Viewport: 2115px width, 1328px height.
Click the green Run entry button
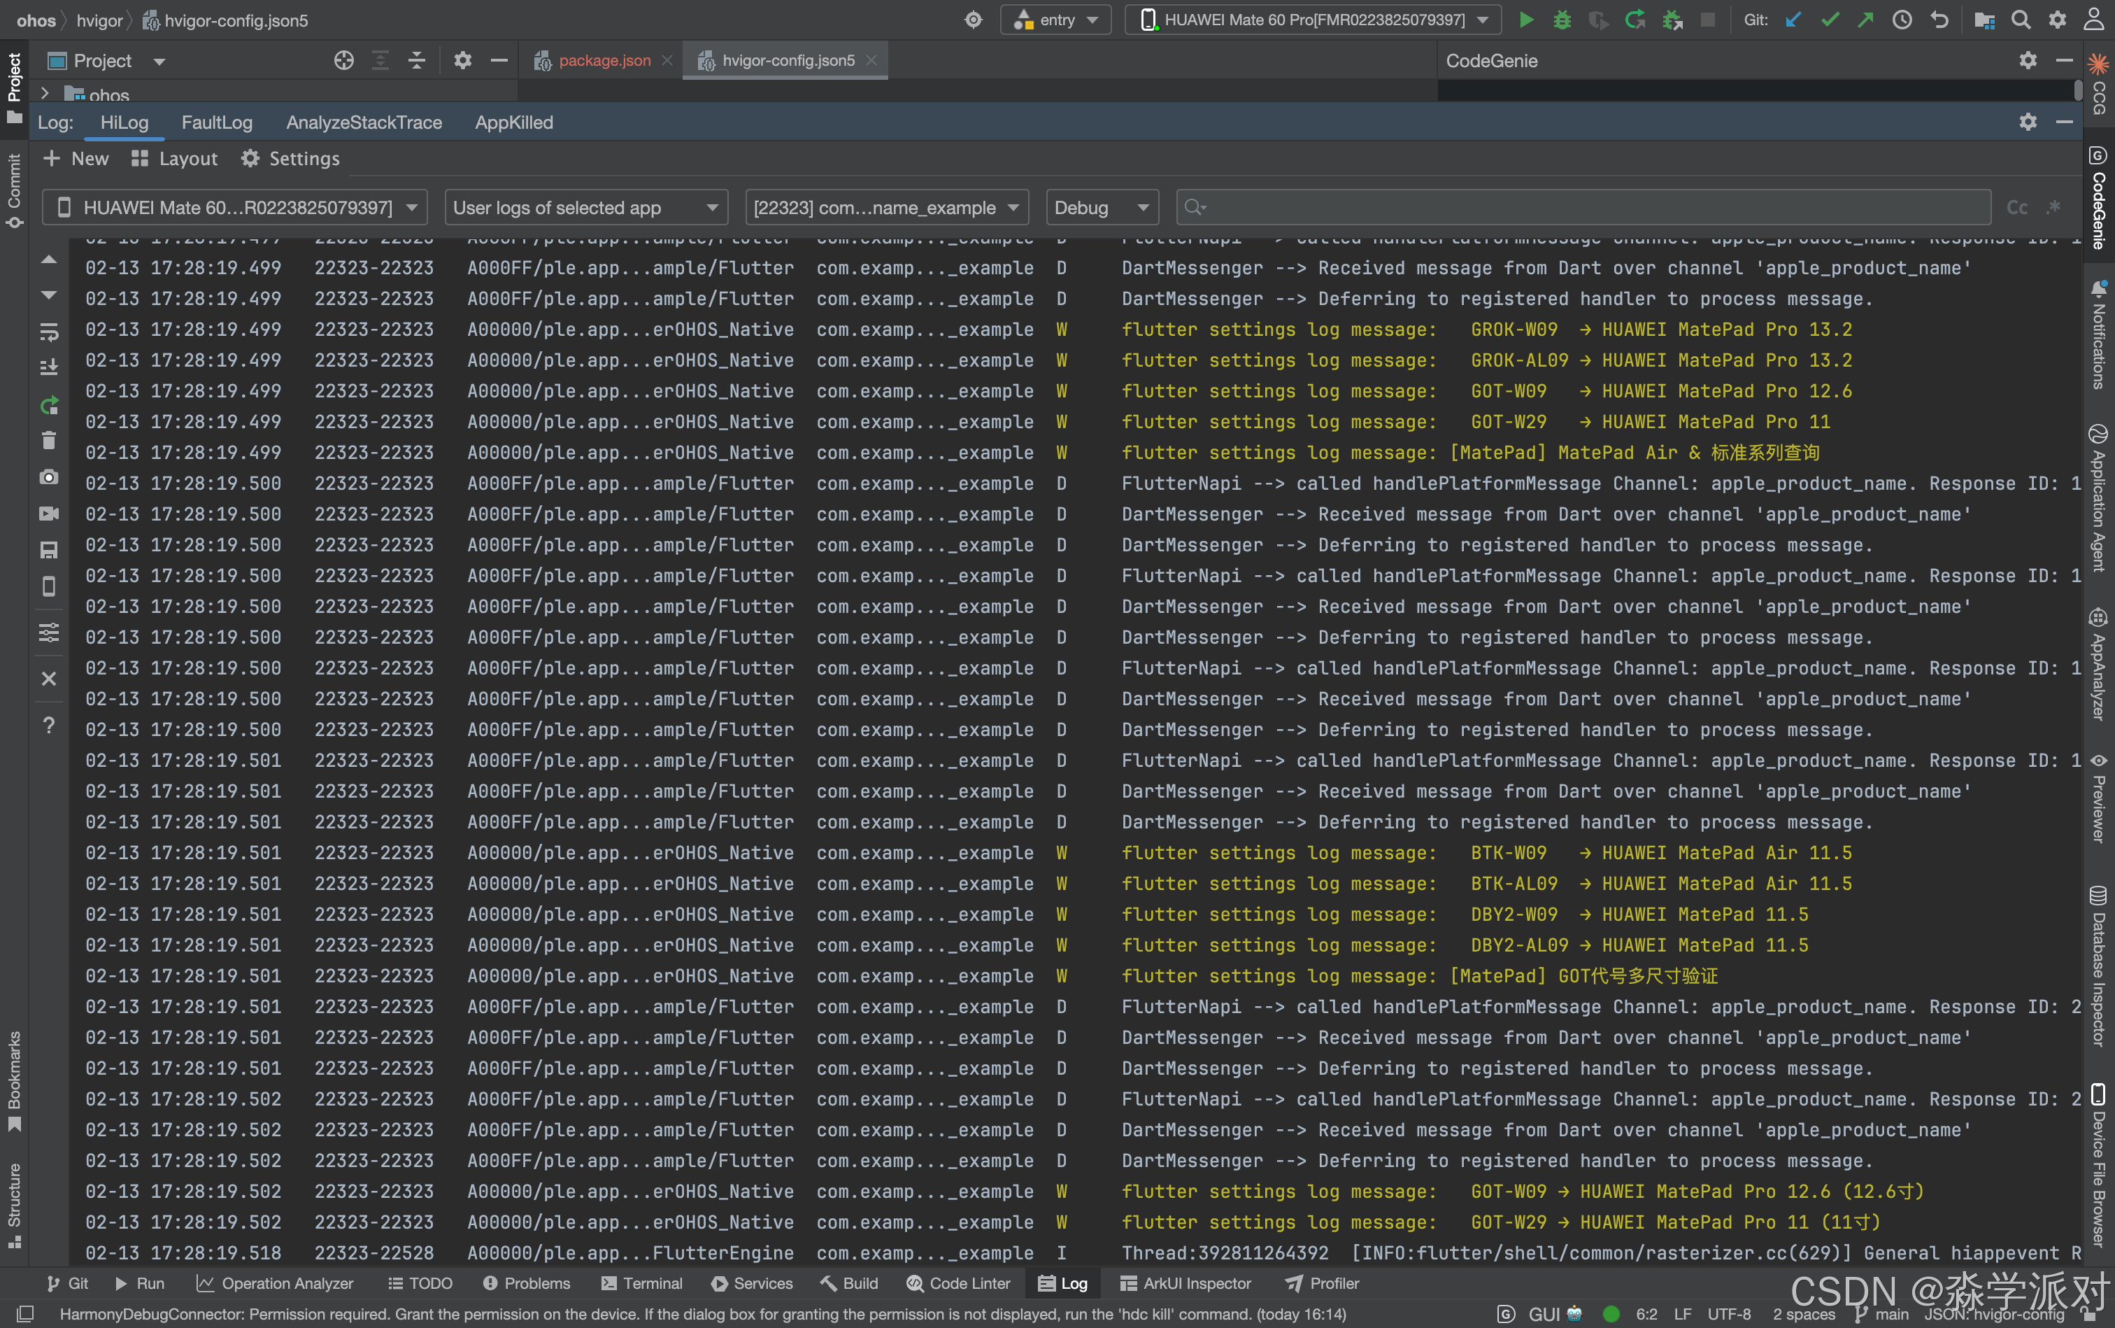1527,20
